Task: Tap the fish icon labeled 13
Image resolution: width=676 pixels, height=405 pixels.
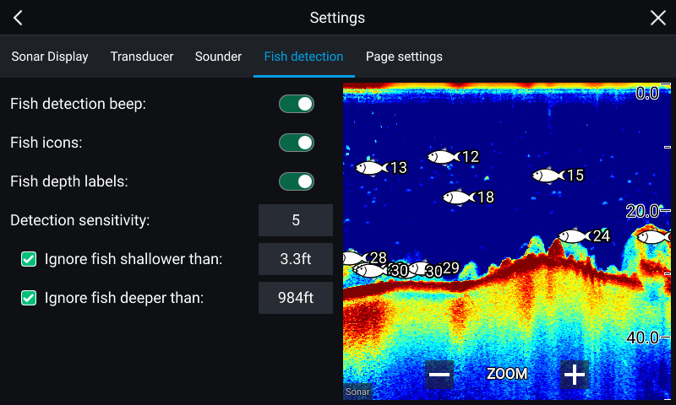Action: click(370, 168)
